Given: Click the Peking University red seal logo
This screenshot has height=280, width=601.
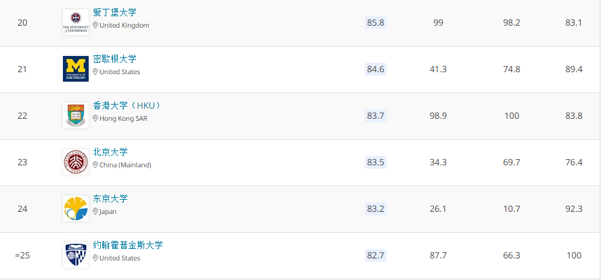Looking at the screenshot, I should click(76, 162).
